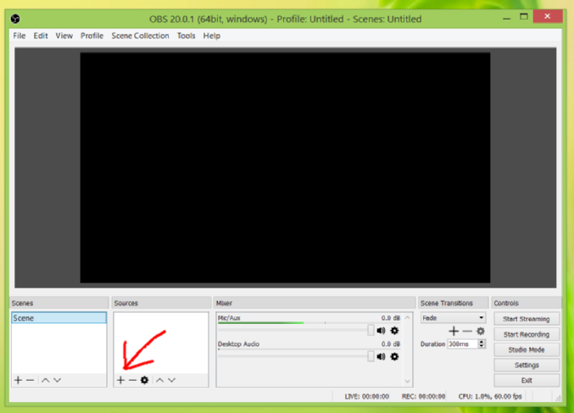Remove source with minus icon

tap(132, 380)
